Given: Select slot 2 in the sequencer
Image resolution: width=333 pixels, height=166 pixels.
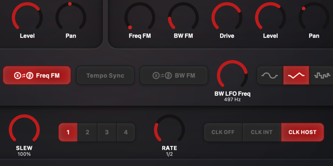Looking at the screenshot, I should point(87,132).
